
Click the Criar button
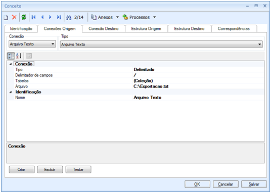tap(22, 169)
